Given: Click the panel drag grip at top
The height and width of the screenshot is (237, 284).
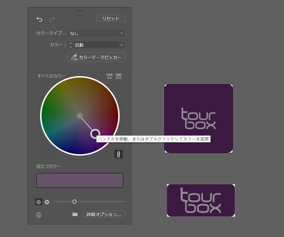Looking at the screenshot, I should [x=80, y=11].
